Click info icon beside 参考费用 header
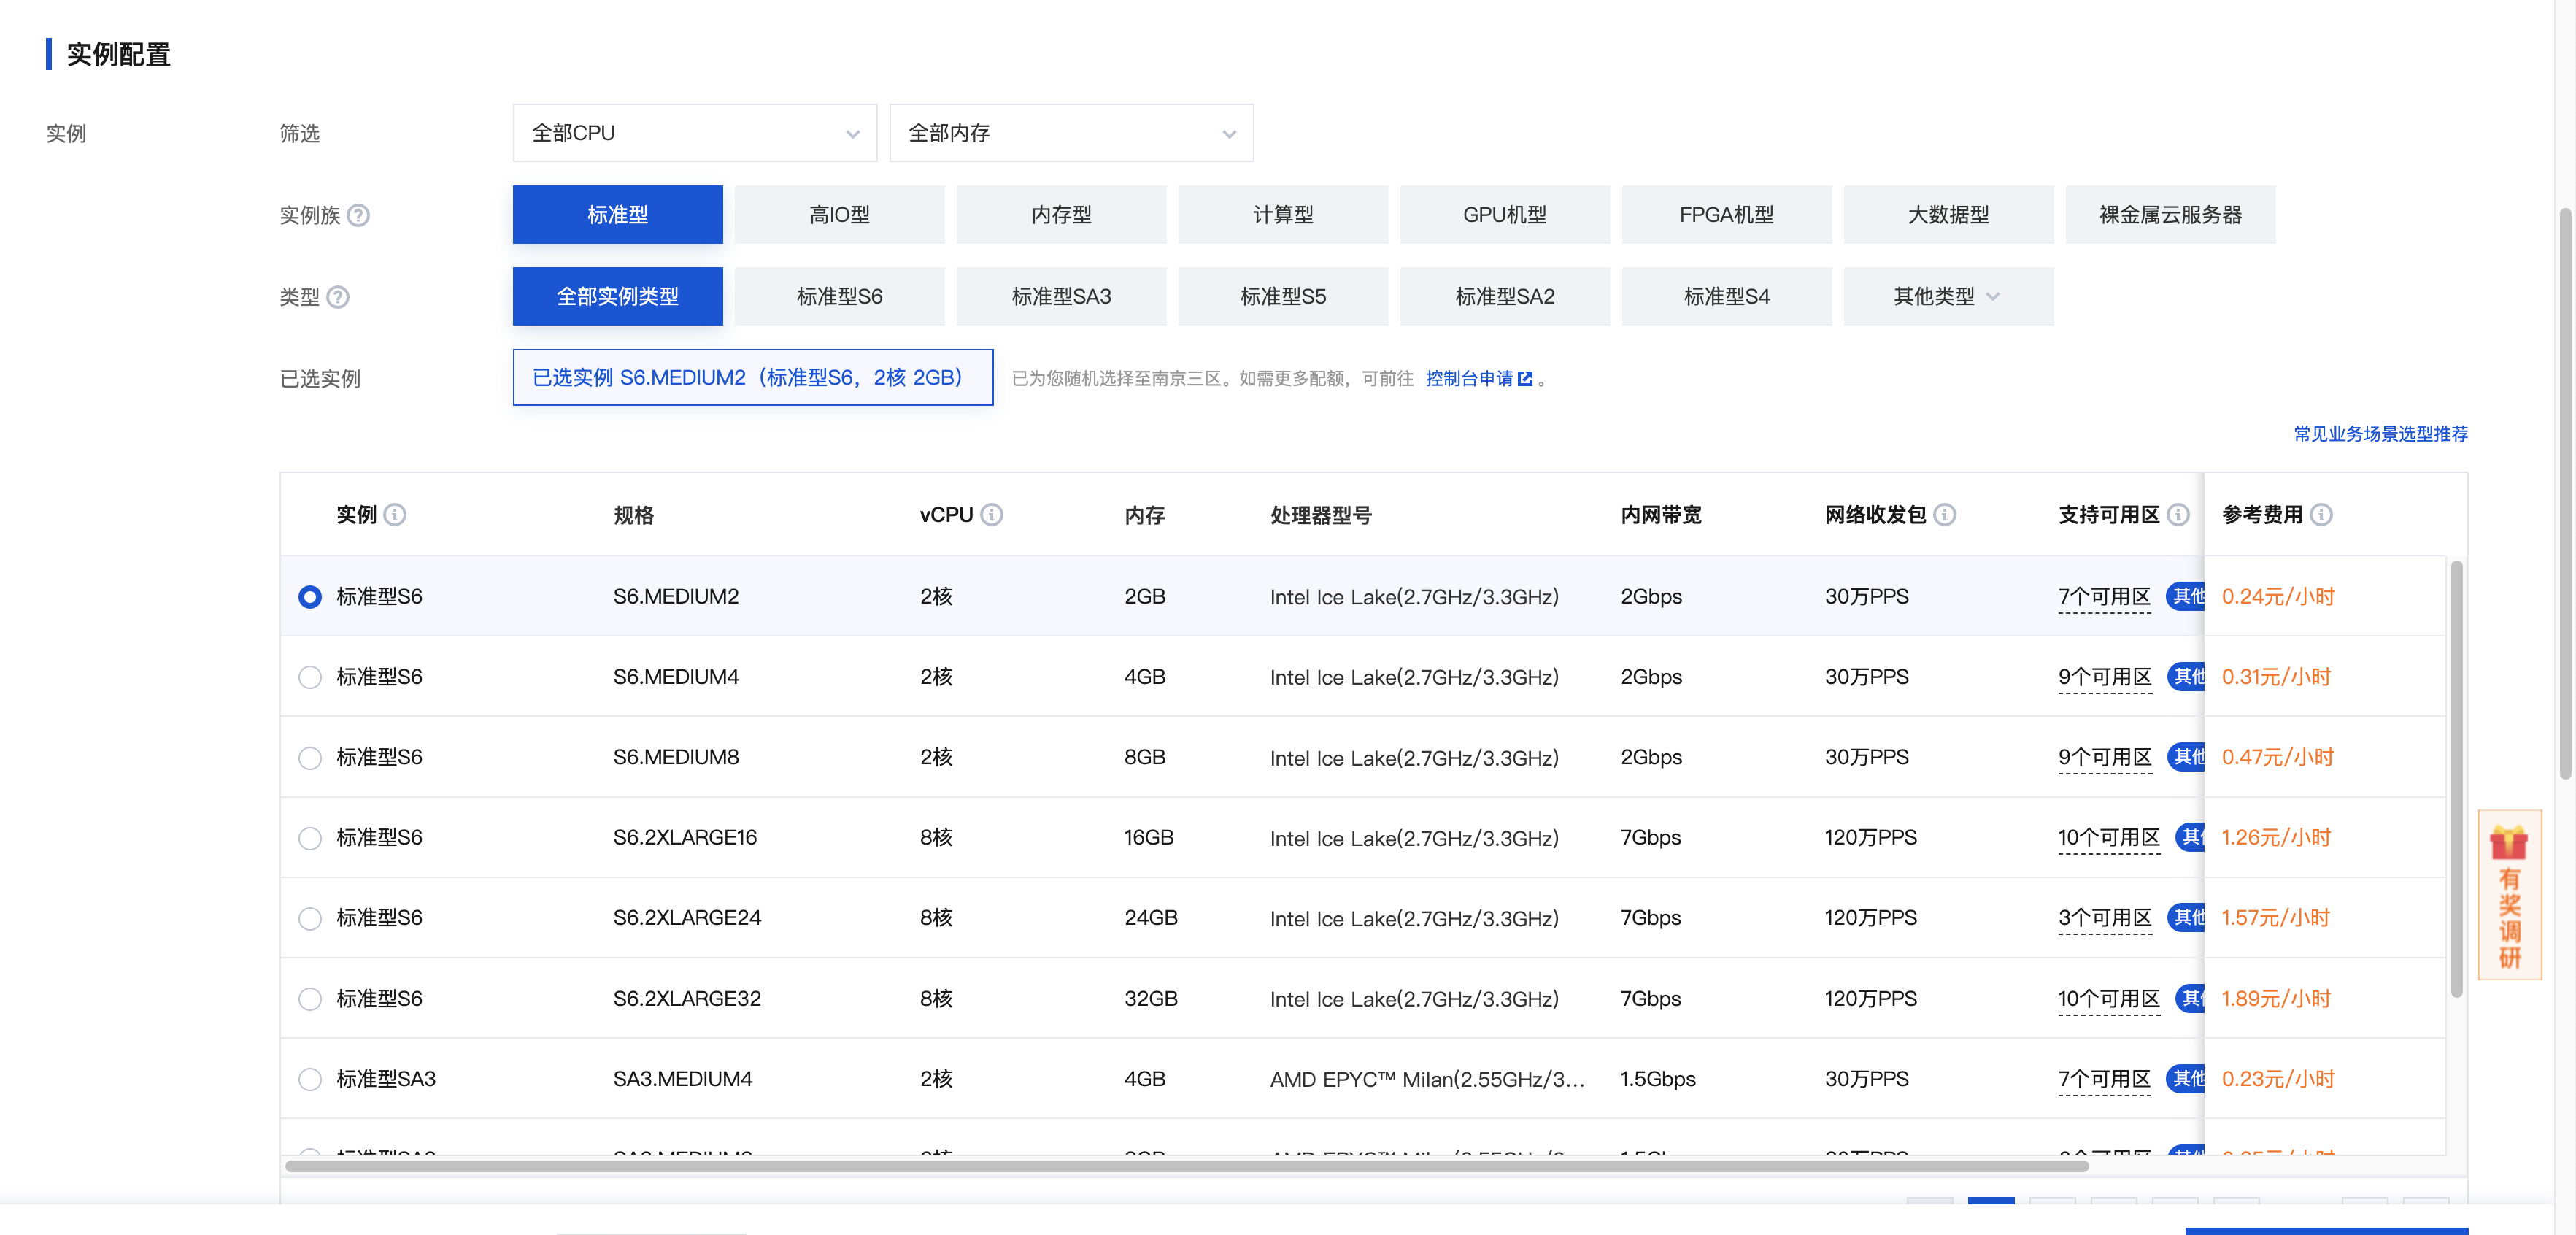The image size is (2576, 1235). pos(2321,515)
